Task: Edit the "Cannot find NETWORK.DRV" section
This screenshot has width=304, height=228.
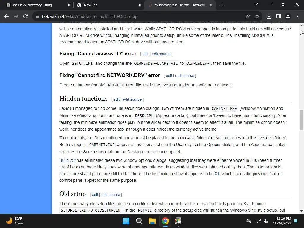Action: pos(169,76)
